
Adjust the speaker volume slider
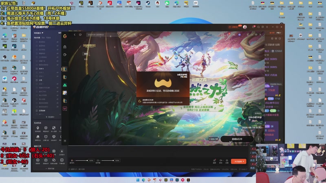[x=108, y=160]
